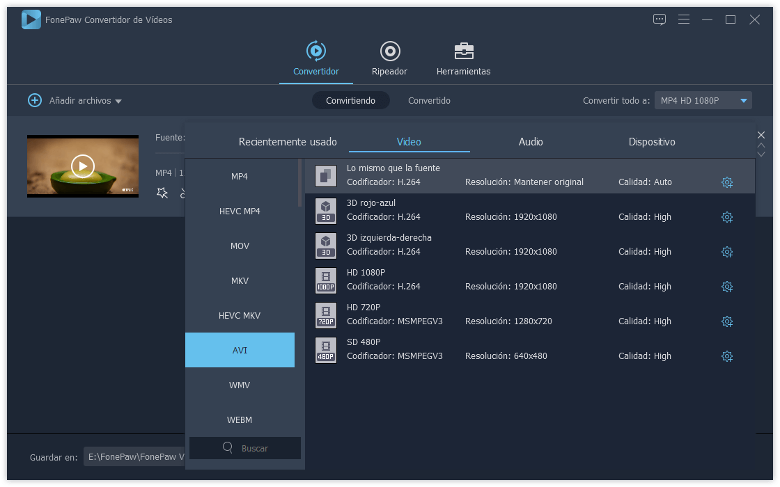Click Calidad: Auto text
The width and height of the screenshot is (780, 487).
[x=645, y=182]
